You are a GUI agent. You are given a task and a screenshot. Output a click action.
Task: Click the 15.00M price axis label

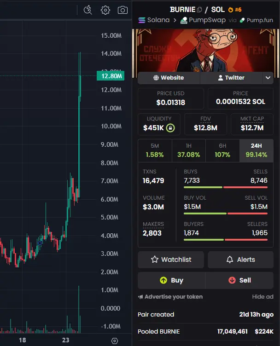tap(111, 35)
